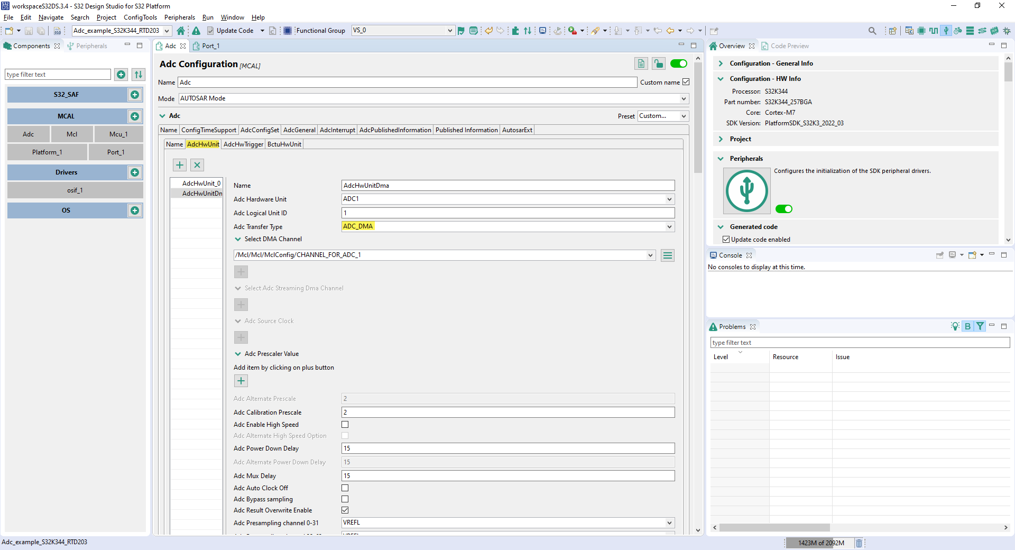Switch to the AdcConfigSet tab
1015x550 pixels.
[x=260, y=130]
